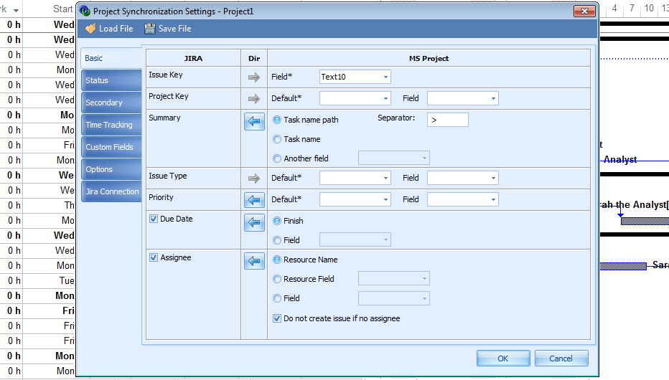Click the Issue Type direction arrow
Viewport: 669px width, 380px height.
point(254,178)
